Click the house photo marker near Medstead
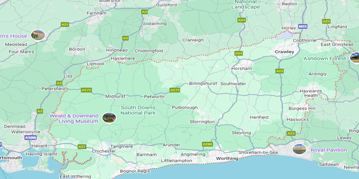The width and height of the screenshot is (359, 179). 38,35
